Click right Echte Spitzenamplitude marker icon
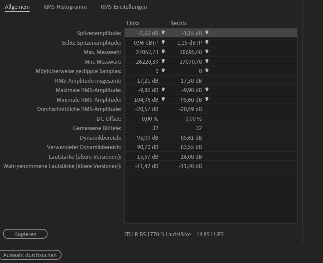Viewport: 323px width, 263px height. pyautogui.click(x=207, y=42)
